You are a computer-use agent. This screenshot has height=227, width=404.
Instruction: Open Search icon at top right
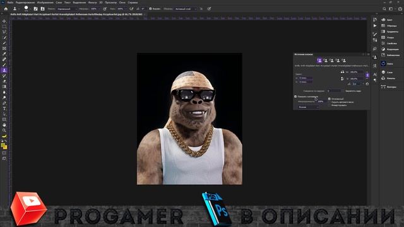point(384,9)
